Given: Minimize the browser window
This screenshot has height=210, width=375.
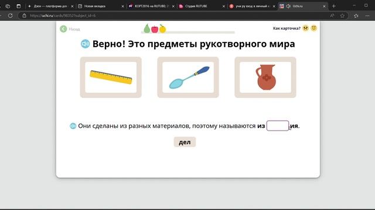Looking at the screenshot, I should (354, 6).
